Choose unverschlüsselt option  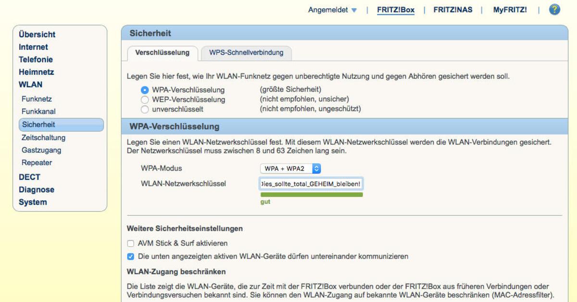coord(145,109)
